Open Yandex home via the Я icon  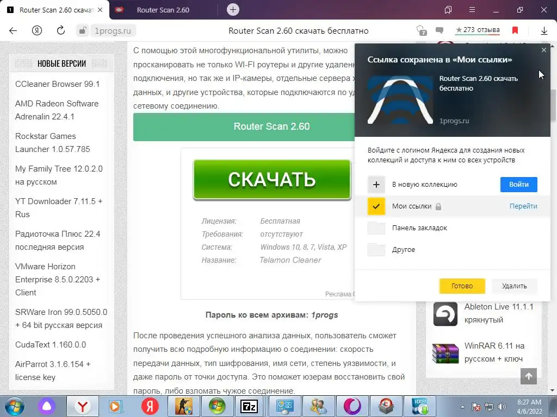coord(37,31)
